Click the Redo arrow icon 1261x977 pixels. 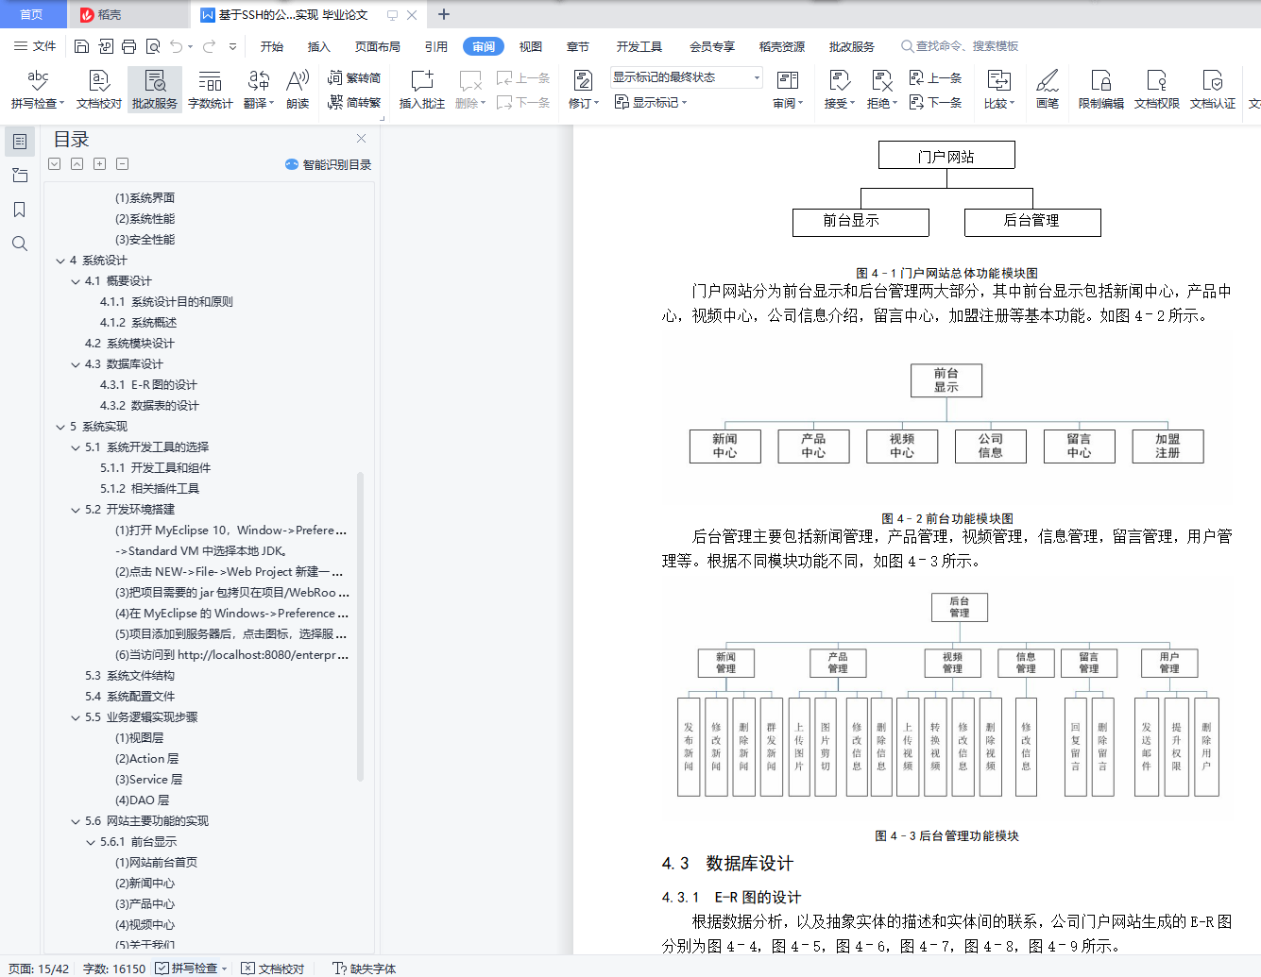click(x=209, y=46)
